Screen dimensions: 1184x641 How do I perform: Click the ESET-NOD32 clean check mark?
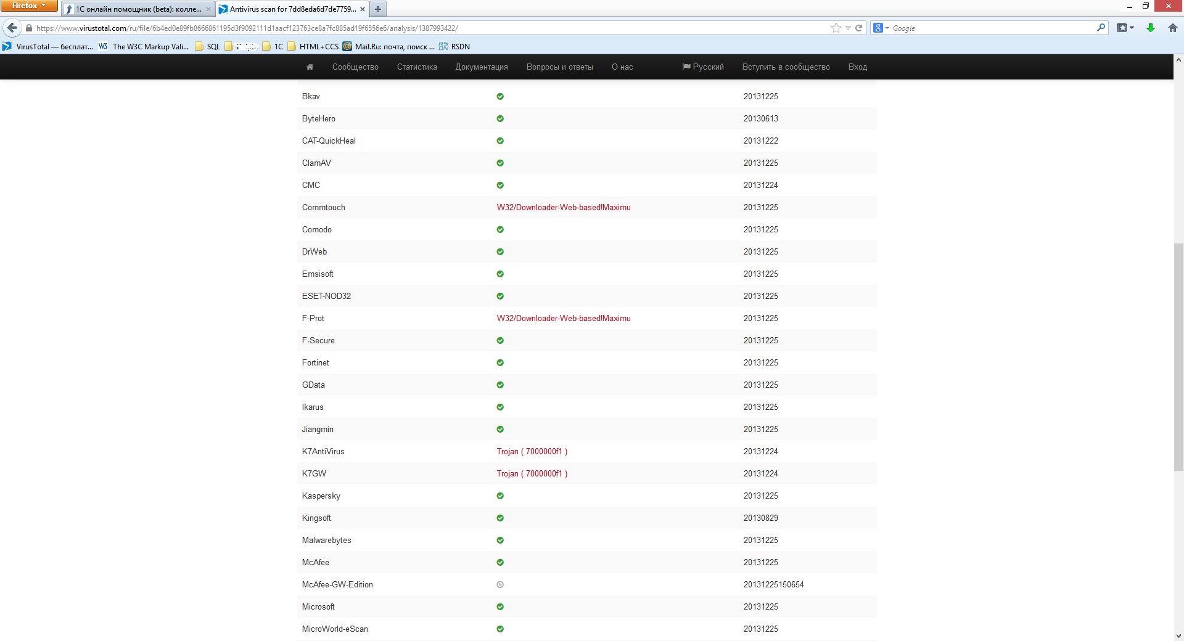pos(500,296)
